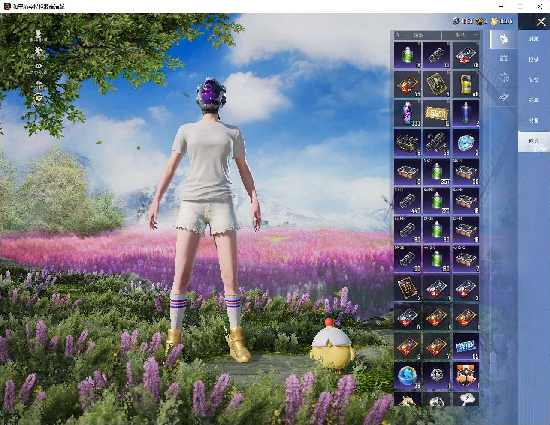Screen dimensions: 550x425
Task: Select the MK14 spring, count 440
Action: click(408, 201)
